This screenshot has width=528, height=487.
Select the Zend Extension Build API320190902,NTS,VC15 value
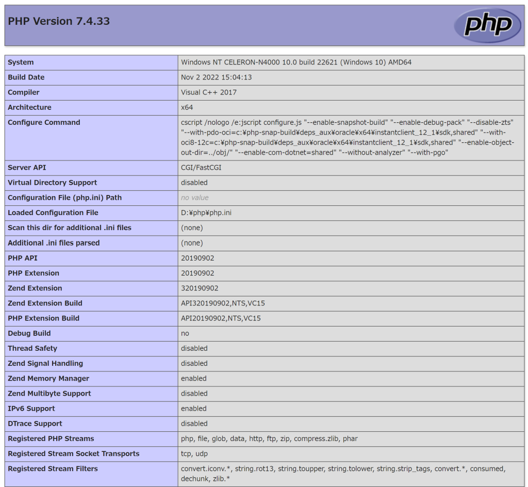click(223, 303)
